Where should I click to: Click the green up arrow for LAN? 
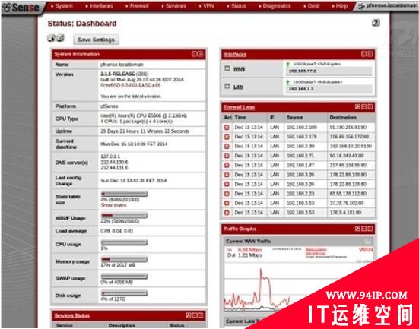click(287, 82)
